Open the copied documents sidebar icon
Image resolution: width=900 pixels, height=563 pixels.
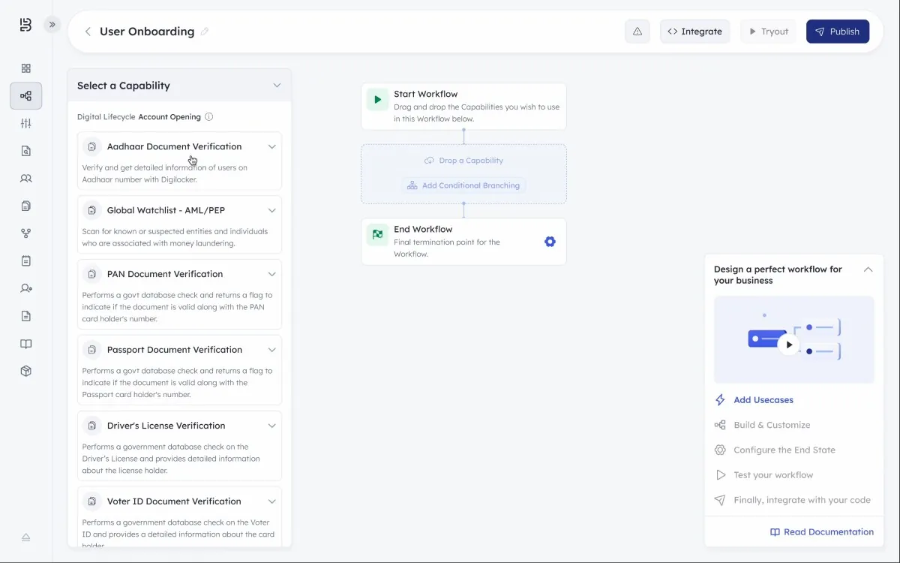point(26,206)
